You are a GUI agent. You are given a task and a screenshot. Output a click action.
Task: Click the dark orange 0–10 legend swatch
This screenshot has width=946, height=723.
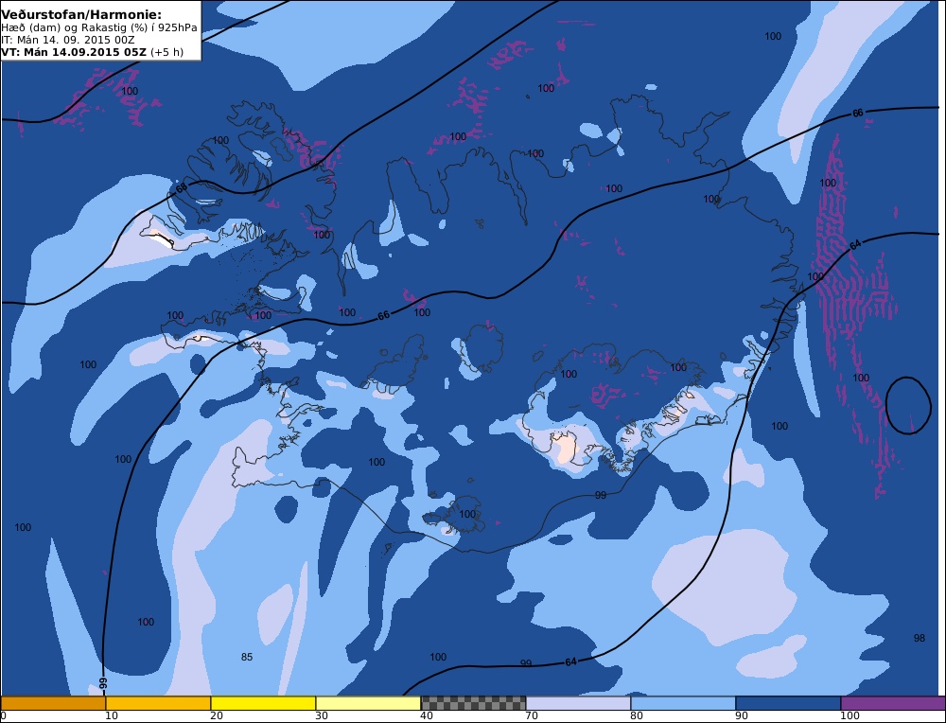click(x=53, y=703)
